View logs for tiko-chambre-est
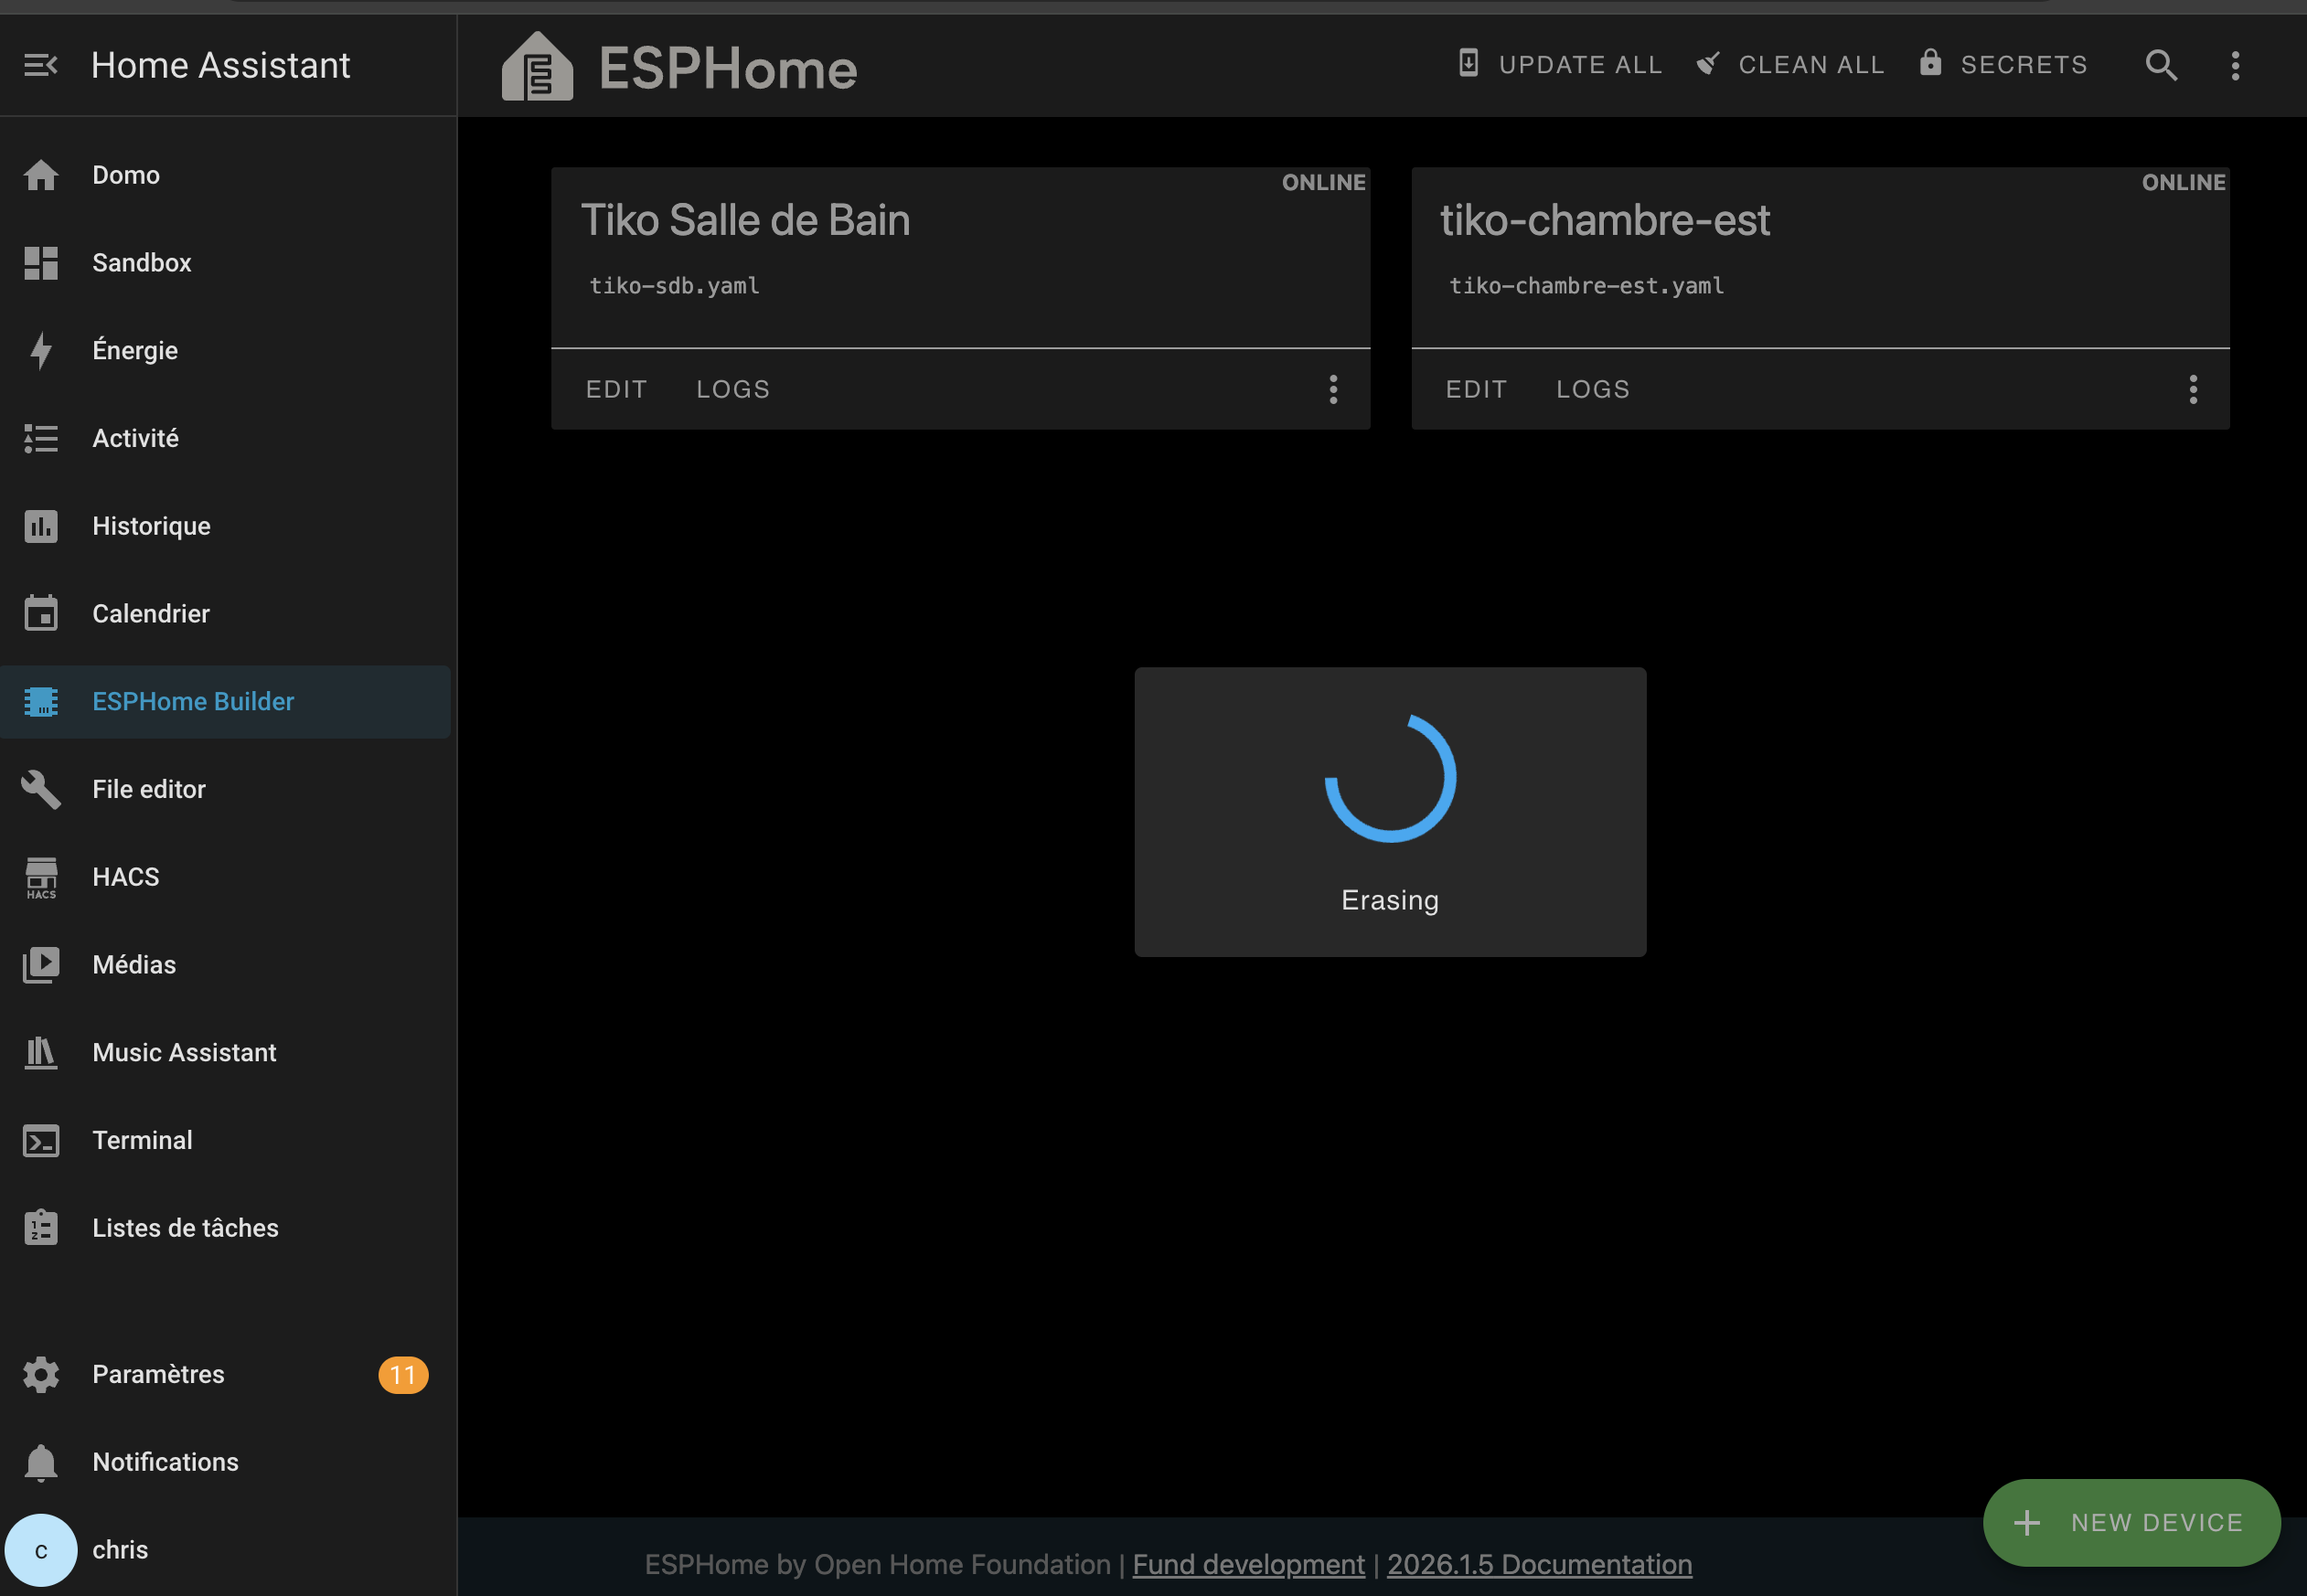2307x1596 pixels. click(1593, 389)
